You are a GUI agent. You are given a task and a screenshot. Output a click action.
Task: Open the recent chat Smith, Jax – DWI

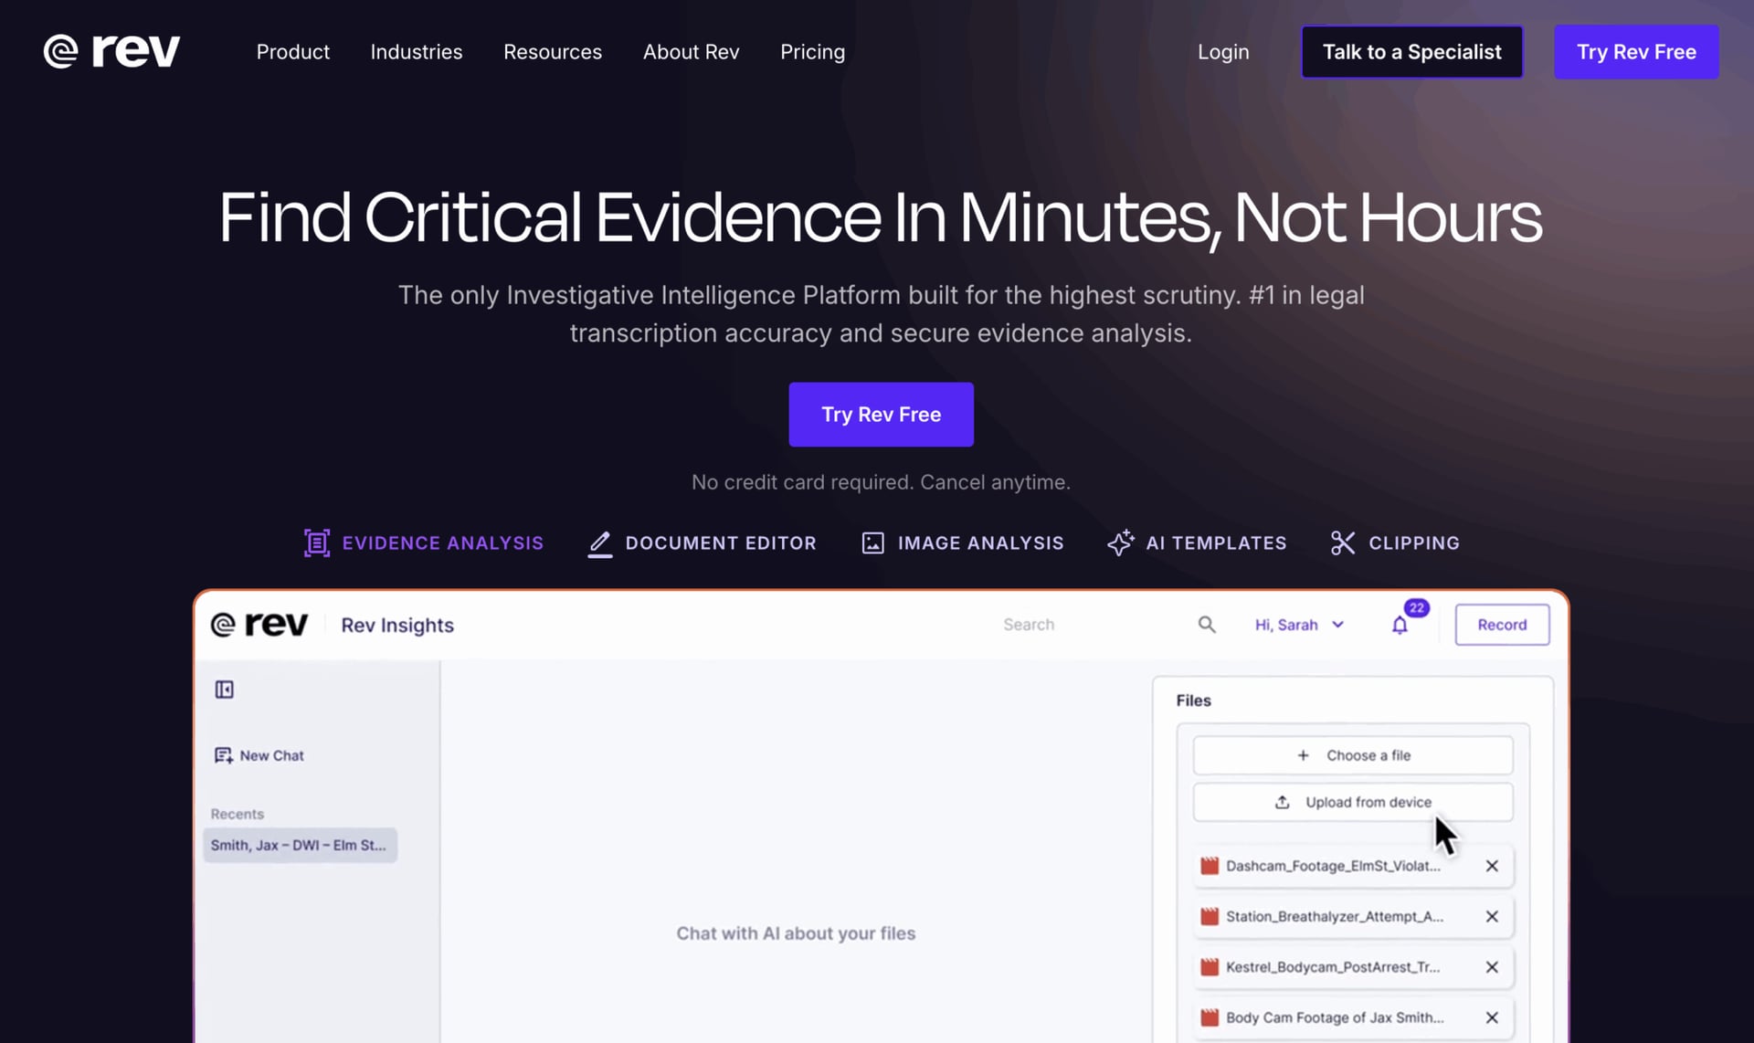pyautogui.click(x=300, y=845)
